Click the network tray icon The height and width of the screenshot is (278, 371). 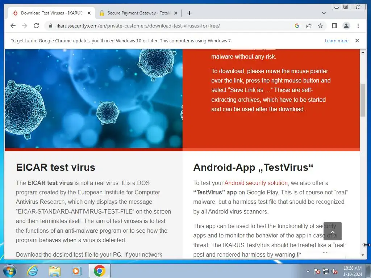tap(326, 271)
